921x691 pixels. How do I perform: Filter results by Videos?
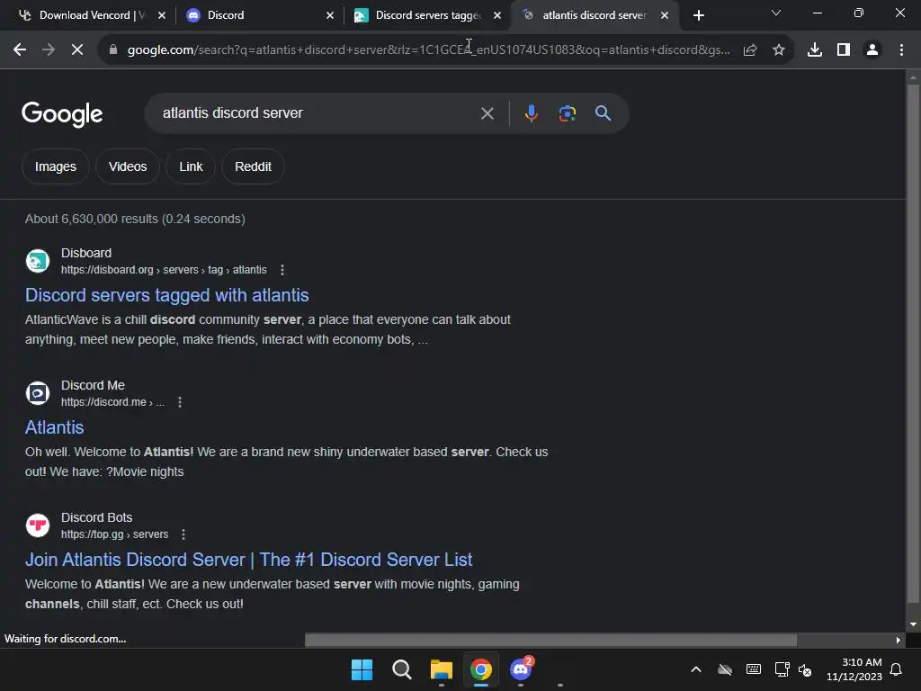(x=128, y=166)
